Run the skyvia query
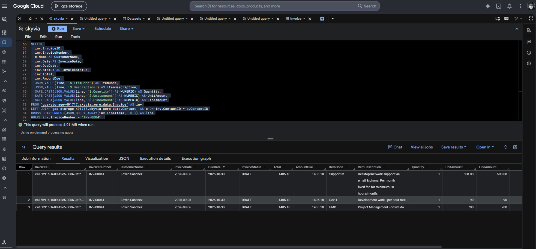 click(x=58, y=29)
